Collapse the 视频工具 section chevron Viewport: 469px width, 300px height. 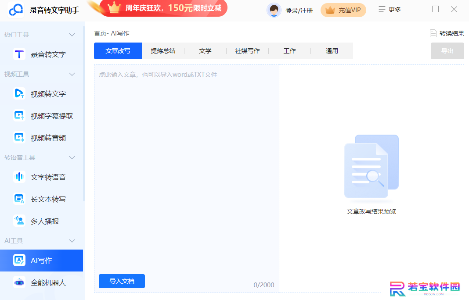[72, 74]
